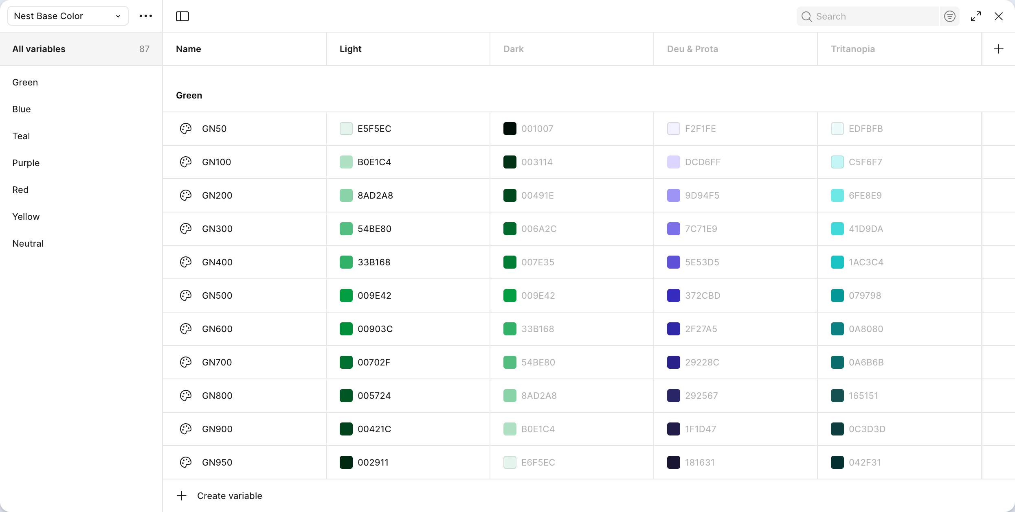Open the E5F5EC Light swatch for GN50
This screenshot has width=1015, height=512.
pyautogui.click(x=346, y=129)
